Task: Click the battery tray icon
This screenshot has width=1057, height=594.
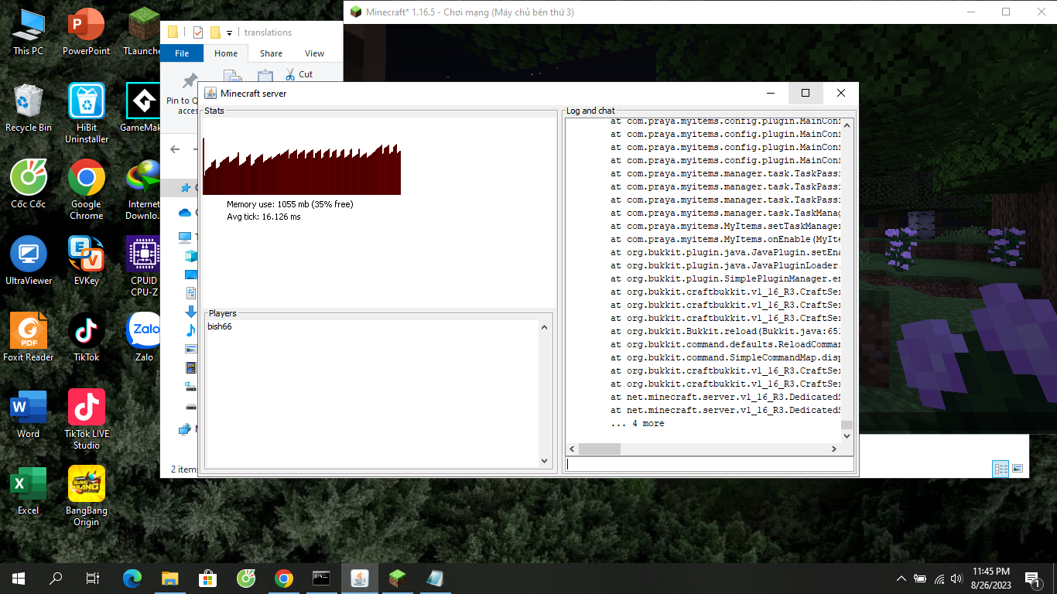Action: point(920,579)
